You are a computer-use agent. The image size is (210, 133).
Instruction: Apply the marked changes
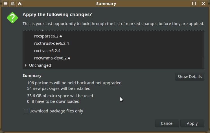(192, 123)
